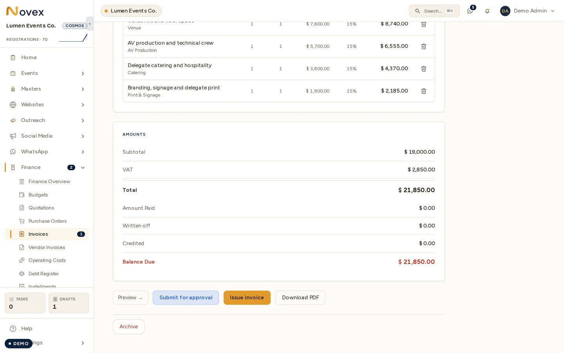
Task: Click the Home sidebar icon
Action: [13, 58]
